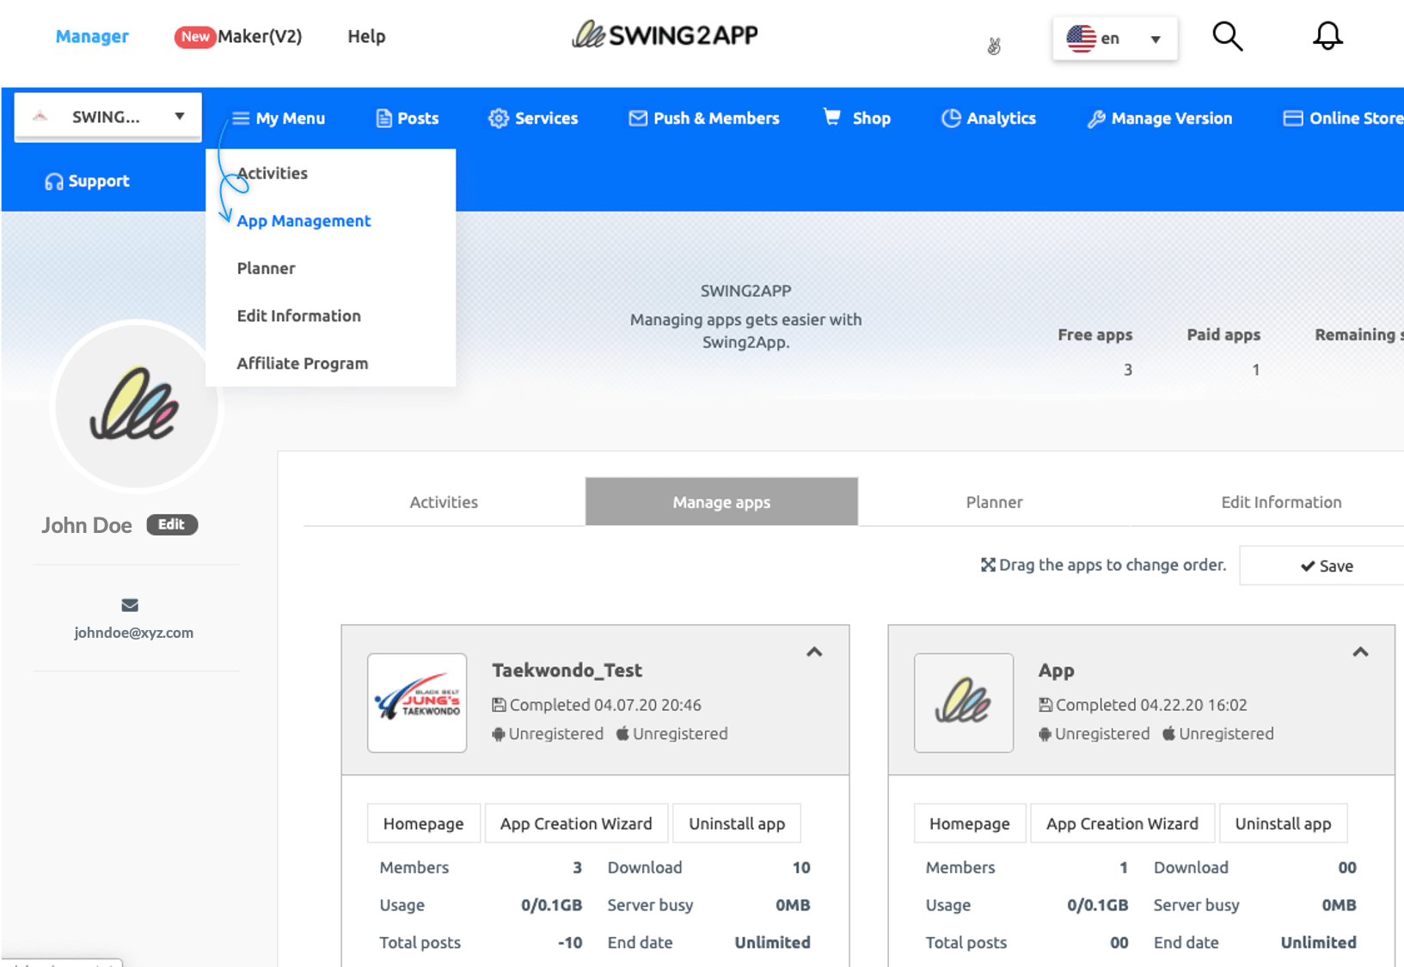Select Planner in My Menu dropdown
The height and width of the screenshot is (967, 1404).
click(x=266, y=268)
